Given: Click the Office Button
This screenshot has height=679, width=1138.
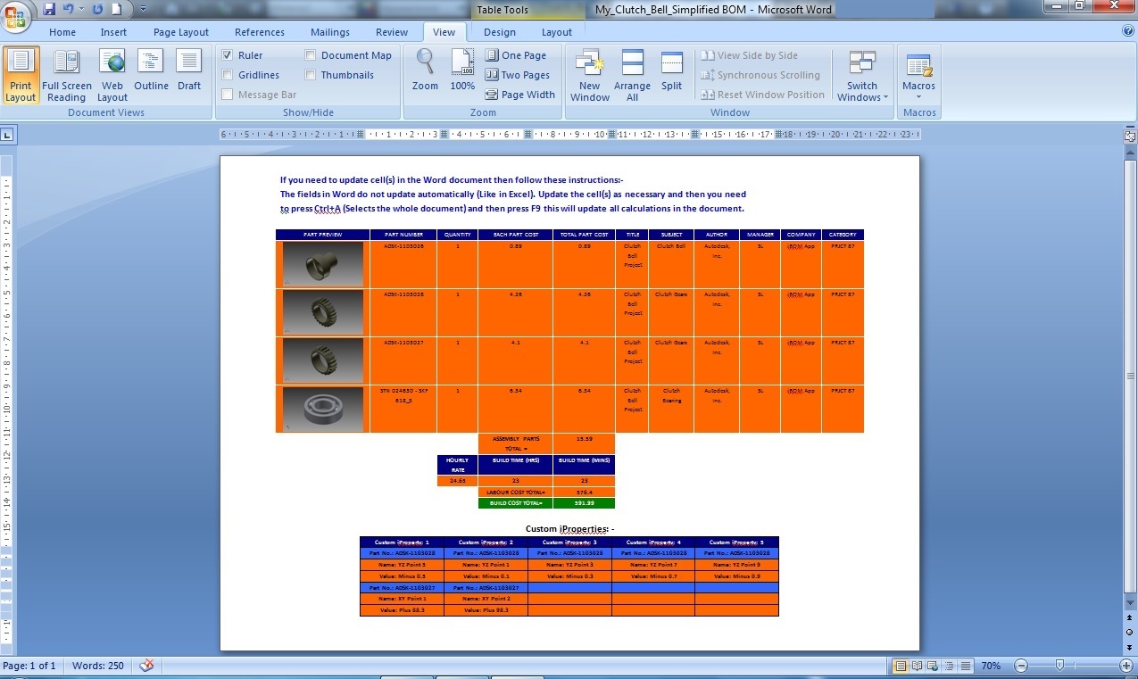Looking at the screenshot, I should coord(15,15).
